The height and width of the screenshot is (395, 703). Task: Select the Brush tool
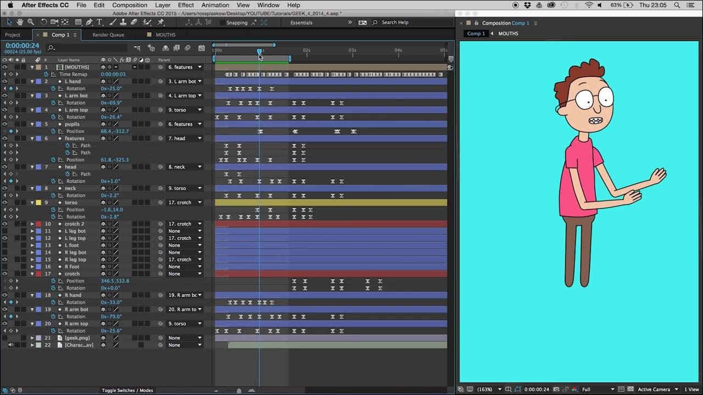pos(113,22)
